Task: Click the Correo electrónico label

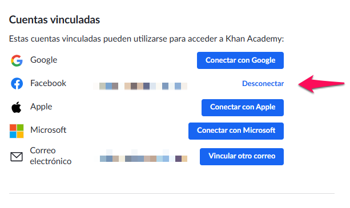Action: pyautogui.click(x=51, y=156)
